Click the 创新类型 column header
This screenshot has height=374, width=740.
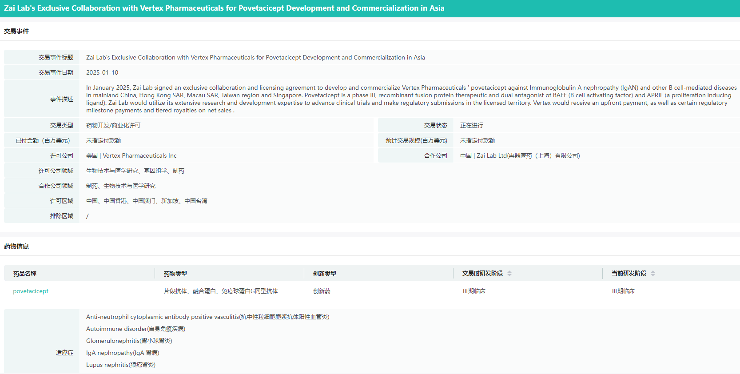pyautogui.click(x=325, y=274)
